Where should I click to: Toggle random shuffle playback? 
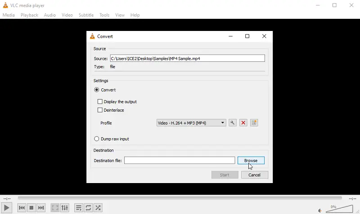pyautogui.click(x=98, y=208)
